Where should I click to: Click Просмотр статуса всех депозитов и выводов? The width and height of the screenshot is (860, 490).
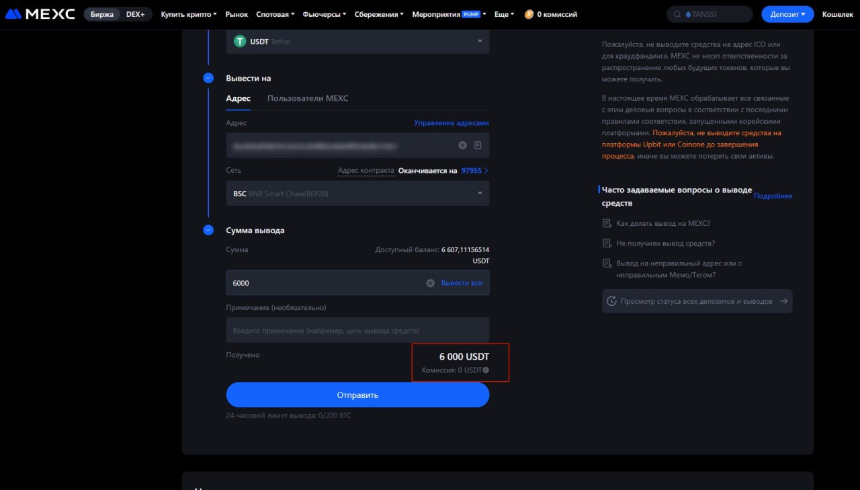click(697, 301)
